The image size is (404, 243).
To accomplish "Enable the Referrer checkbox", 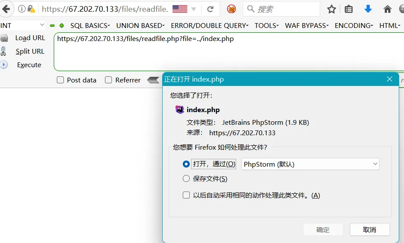I will click(109, 80).
